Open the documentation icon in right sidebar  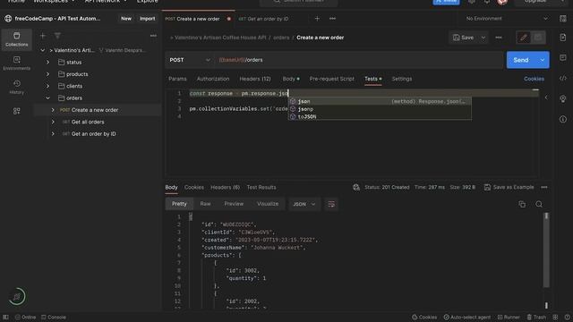pos(563,38)
